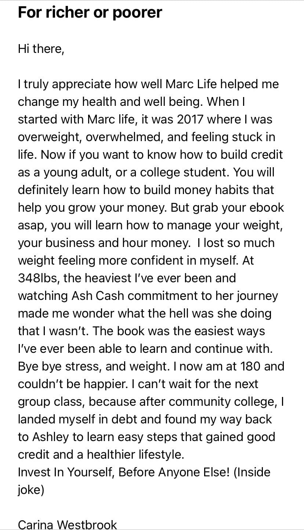Screen dimensions: 304x530
Task: Click the 'Carina Westbrook' signature
Action: [x=67, y=524]
